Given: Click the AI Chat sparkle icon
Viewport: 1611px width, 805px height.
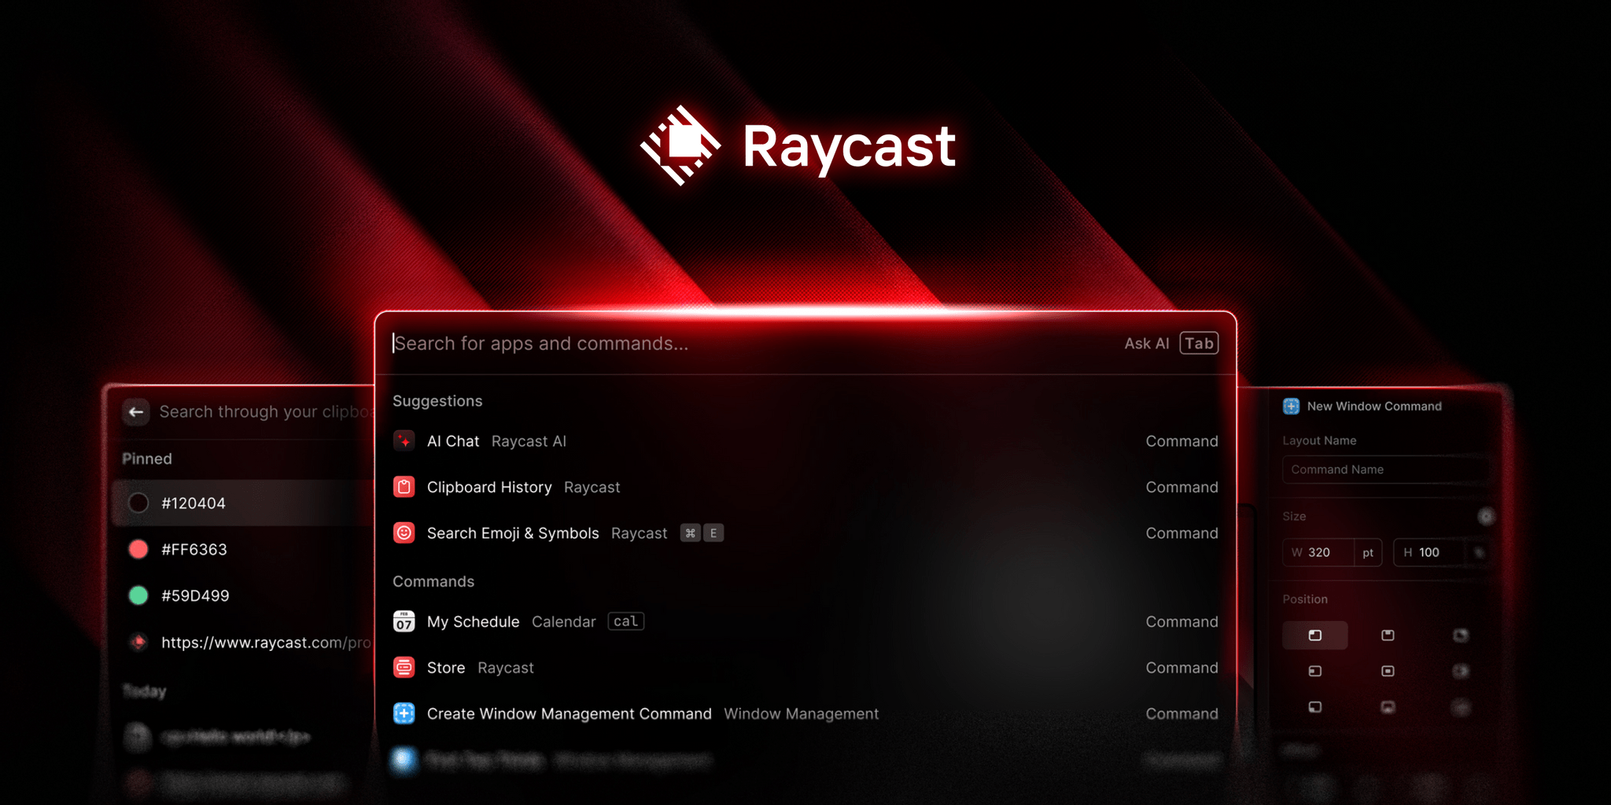Looking at the screenshot, I should pyautogui.click(x=404, y=441).
